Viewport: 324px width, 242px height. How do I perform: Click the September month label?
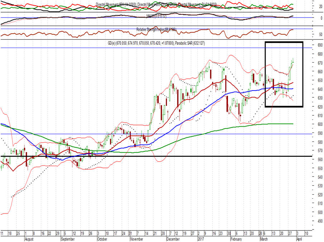(68, 239)
